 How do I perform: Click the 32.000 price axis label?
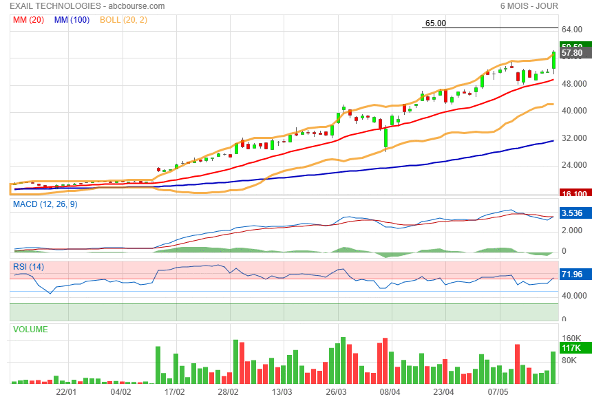(x=574, y=138)
